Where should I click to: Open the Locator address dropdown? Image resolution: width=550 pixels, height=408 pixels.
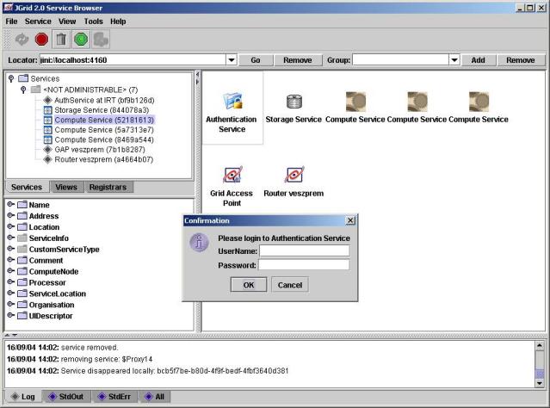[231, 60]
